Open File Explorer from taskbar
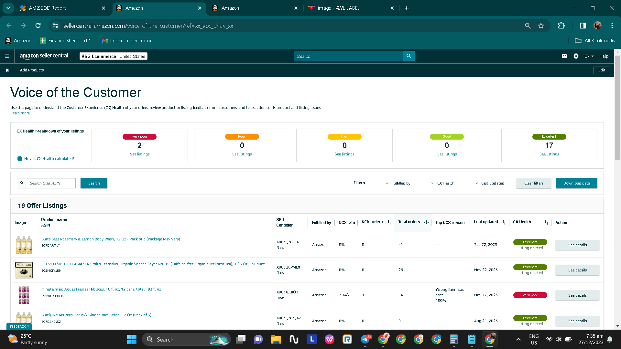The height and width of the screenshot is (349, 621). (x=276, y=339)
